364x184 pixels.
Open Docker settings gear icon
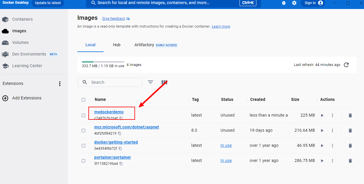[x=294, y=3]
